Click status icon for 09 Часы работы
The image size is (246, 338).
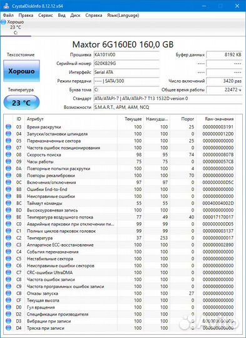coord(8,161)
